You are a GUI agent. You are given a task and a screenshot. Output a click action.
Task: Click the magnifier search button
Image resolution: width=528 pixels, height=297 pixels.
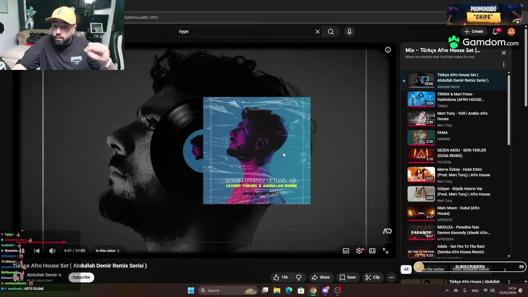click(x=331, y=31)
